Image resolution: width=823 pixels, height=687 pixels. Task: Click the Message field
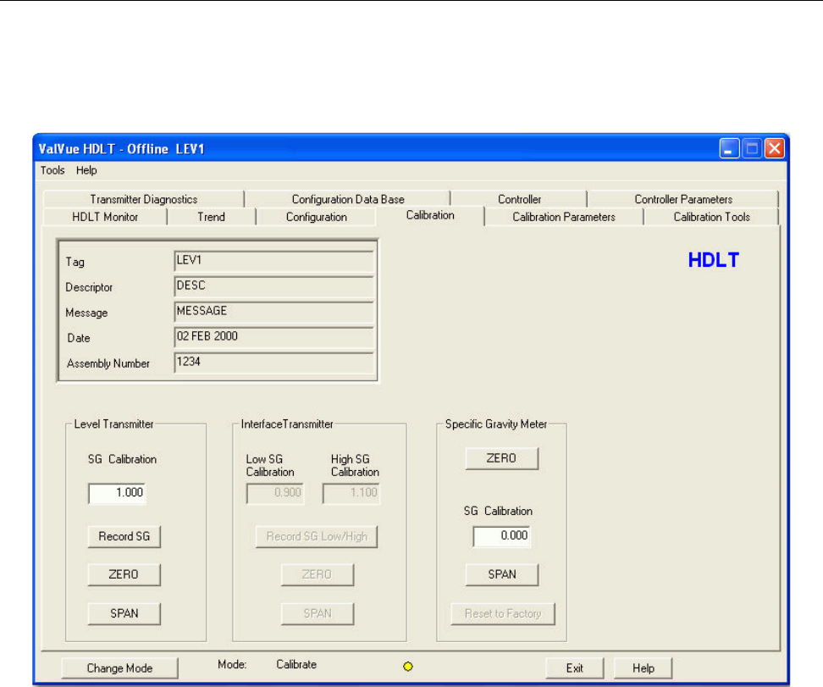coord(273,312)
